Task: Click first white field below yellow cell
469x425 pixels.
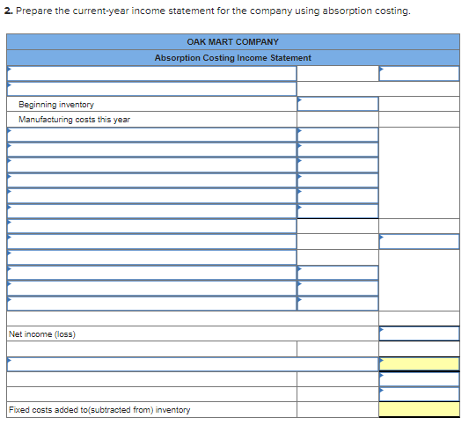Action: pyautogui.click(x=419, y=379)
